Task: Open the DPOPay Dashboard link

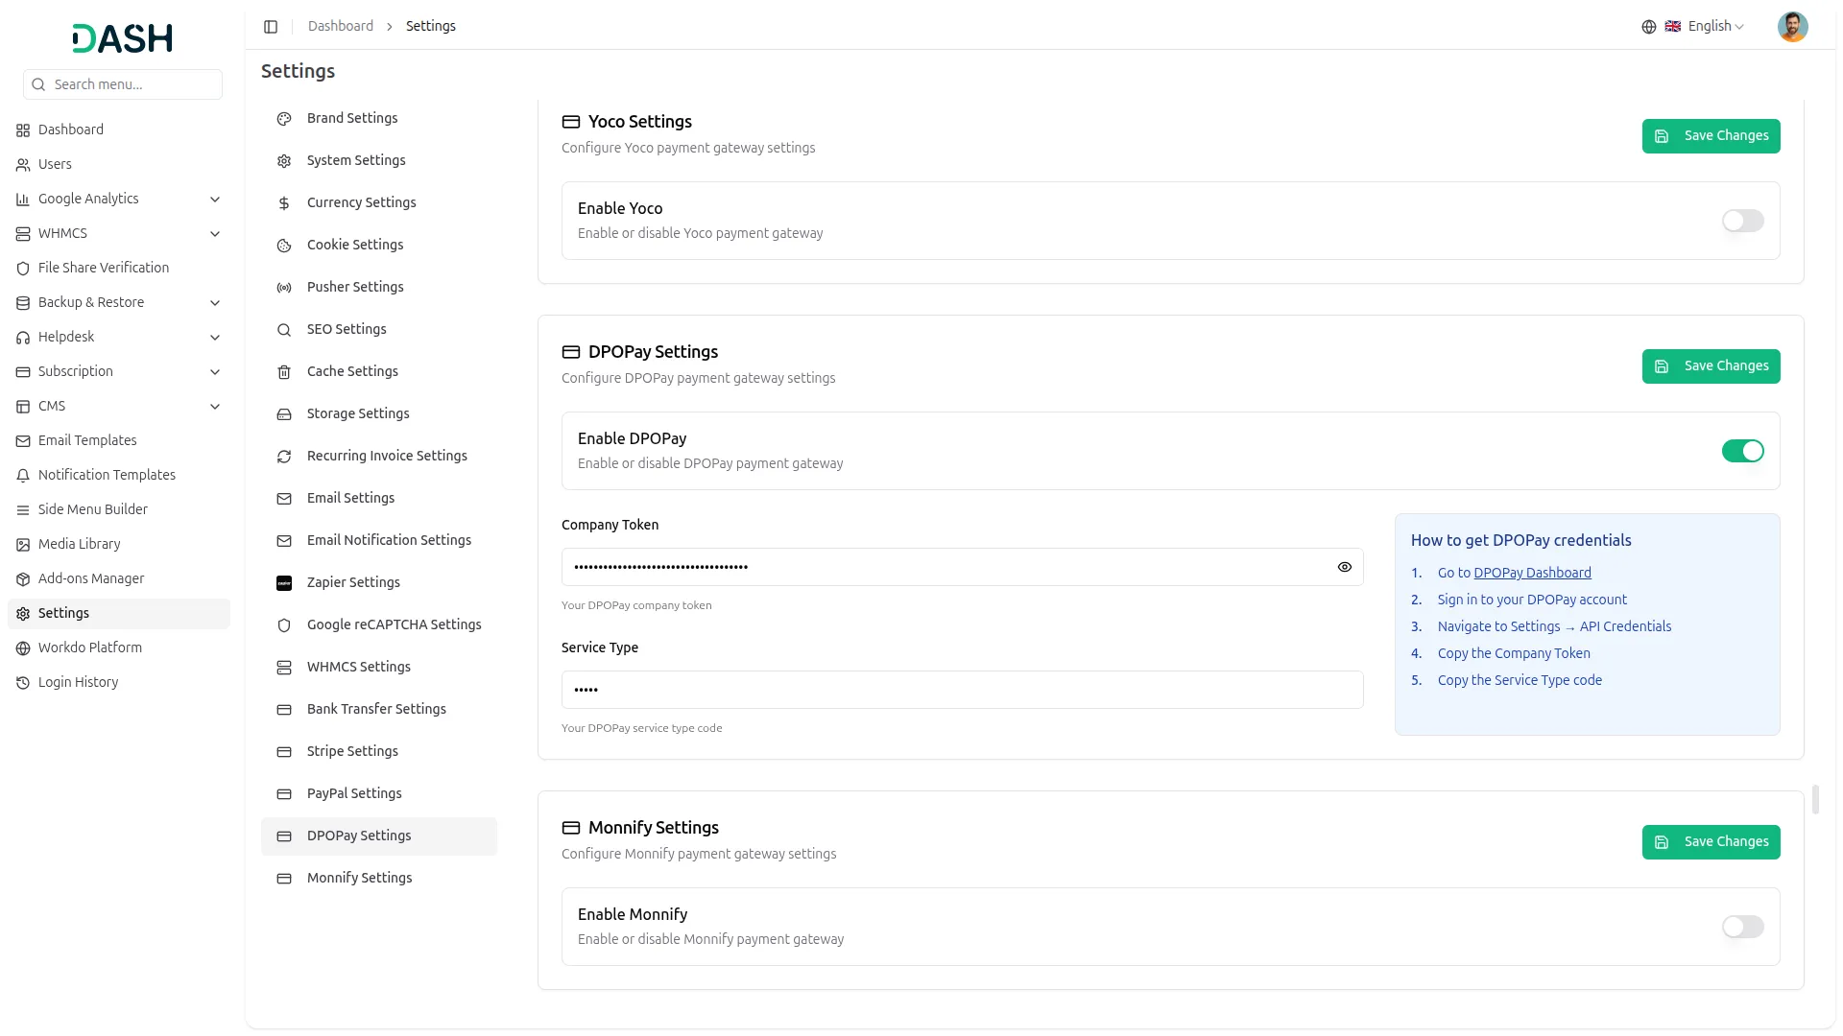Action: [x=1532, y=573]
